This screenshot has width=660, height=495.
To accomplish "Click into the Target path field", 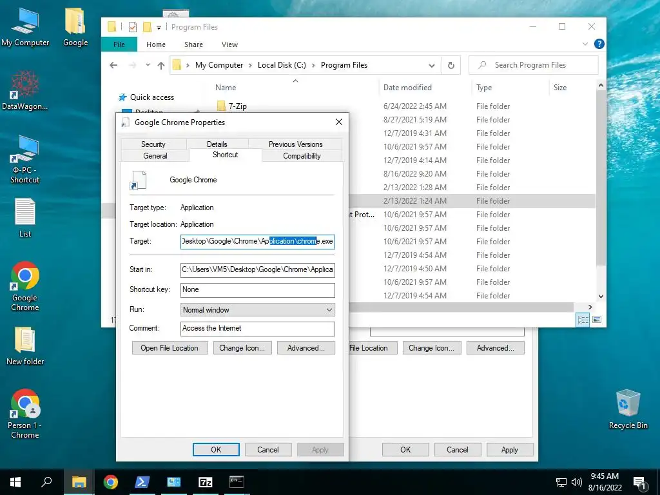I will [x=258, y=242].
